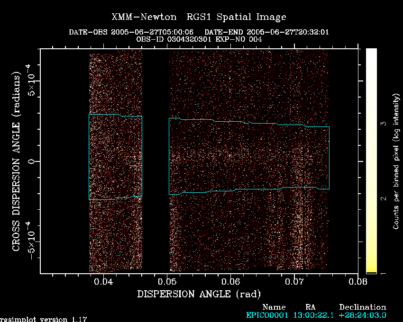The width and height of the screenshot is (403, 322).
Task: Select the DATE-END 2005-06-27T20:32:01 text
Action: (266, 32)
